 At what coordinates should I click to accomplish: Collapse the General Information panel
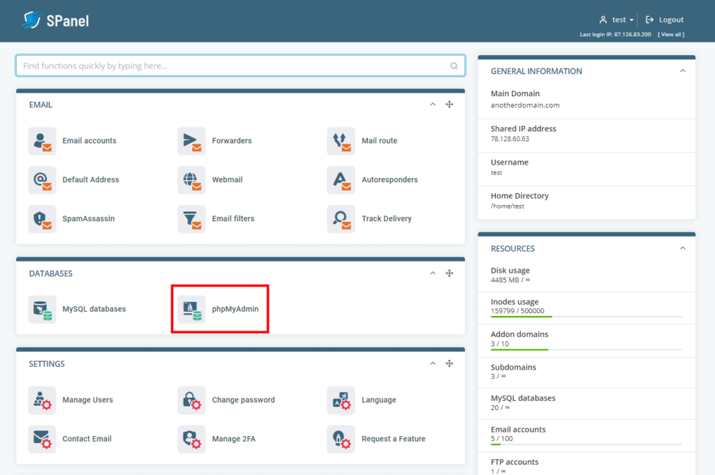tap(682, 71)
